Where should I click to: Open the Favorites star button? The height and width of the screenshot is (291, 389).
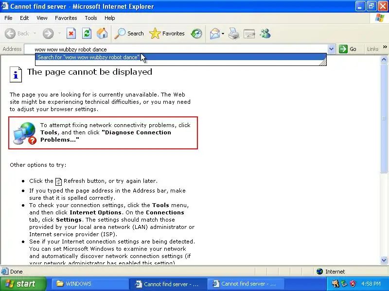167,33
